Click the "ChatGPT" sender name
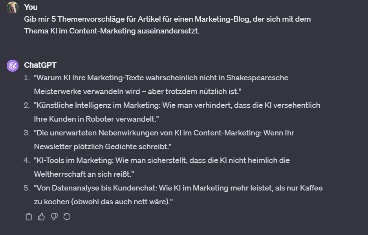This screenshot has height=235, width=368. pyautogui.click(x=40, y=65)
